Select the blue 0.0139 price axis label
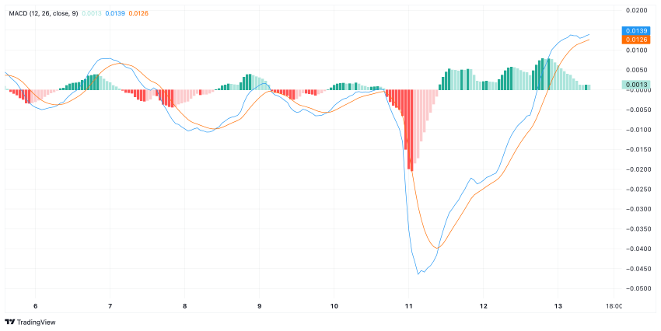This screenshot has width=661, height=331. coord(637,30)
